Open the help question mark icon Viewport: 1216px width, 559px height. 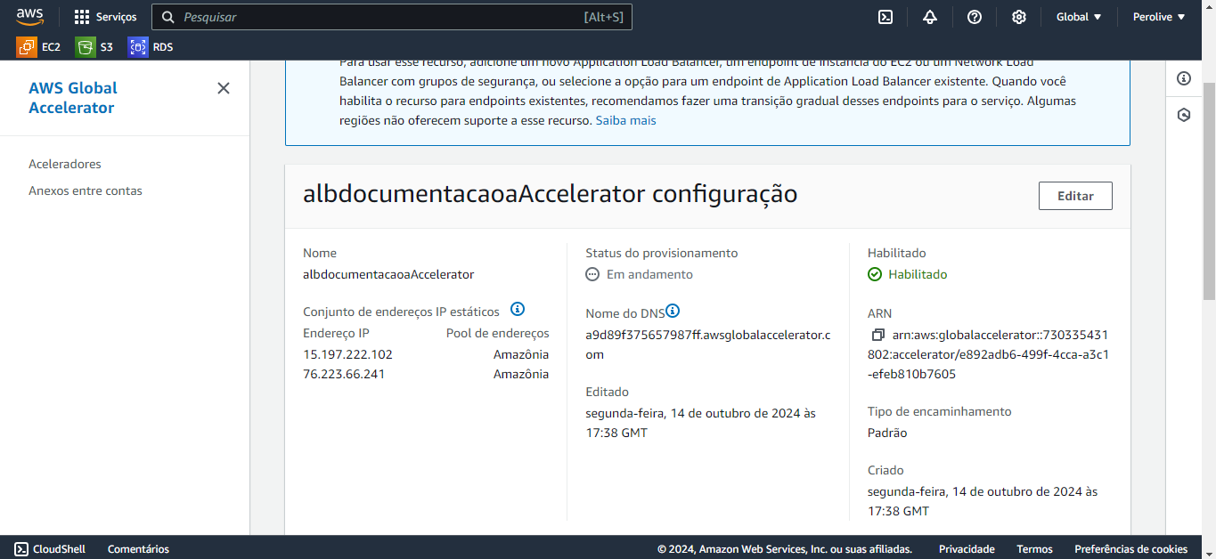975,17
